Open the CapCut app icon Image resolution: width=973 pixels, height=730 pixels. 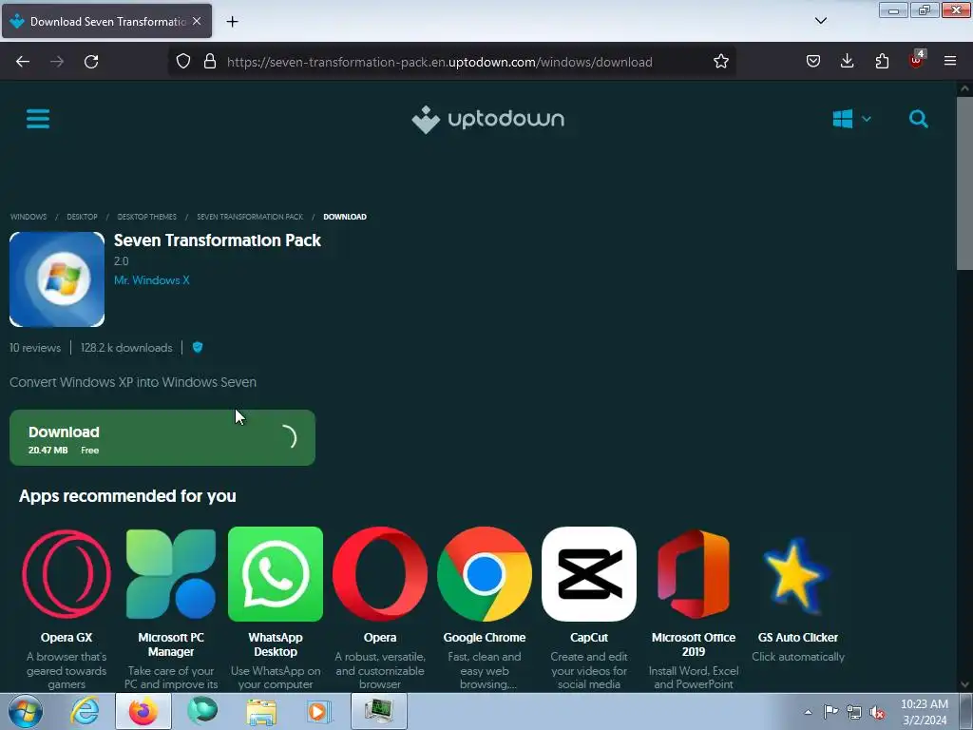(589, 574)
